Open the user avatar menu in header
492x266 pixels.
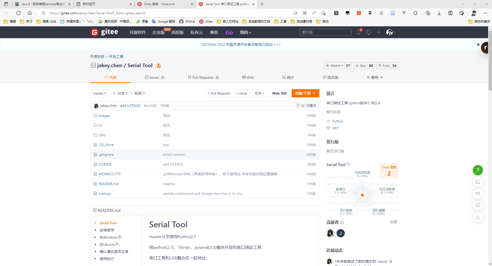pyautogui.click(x=391, y=32)
